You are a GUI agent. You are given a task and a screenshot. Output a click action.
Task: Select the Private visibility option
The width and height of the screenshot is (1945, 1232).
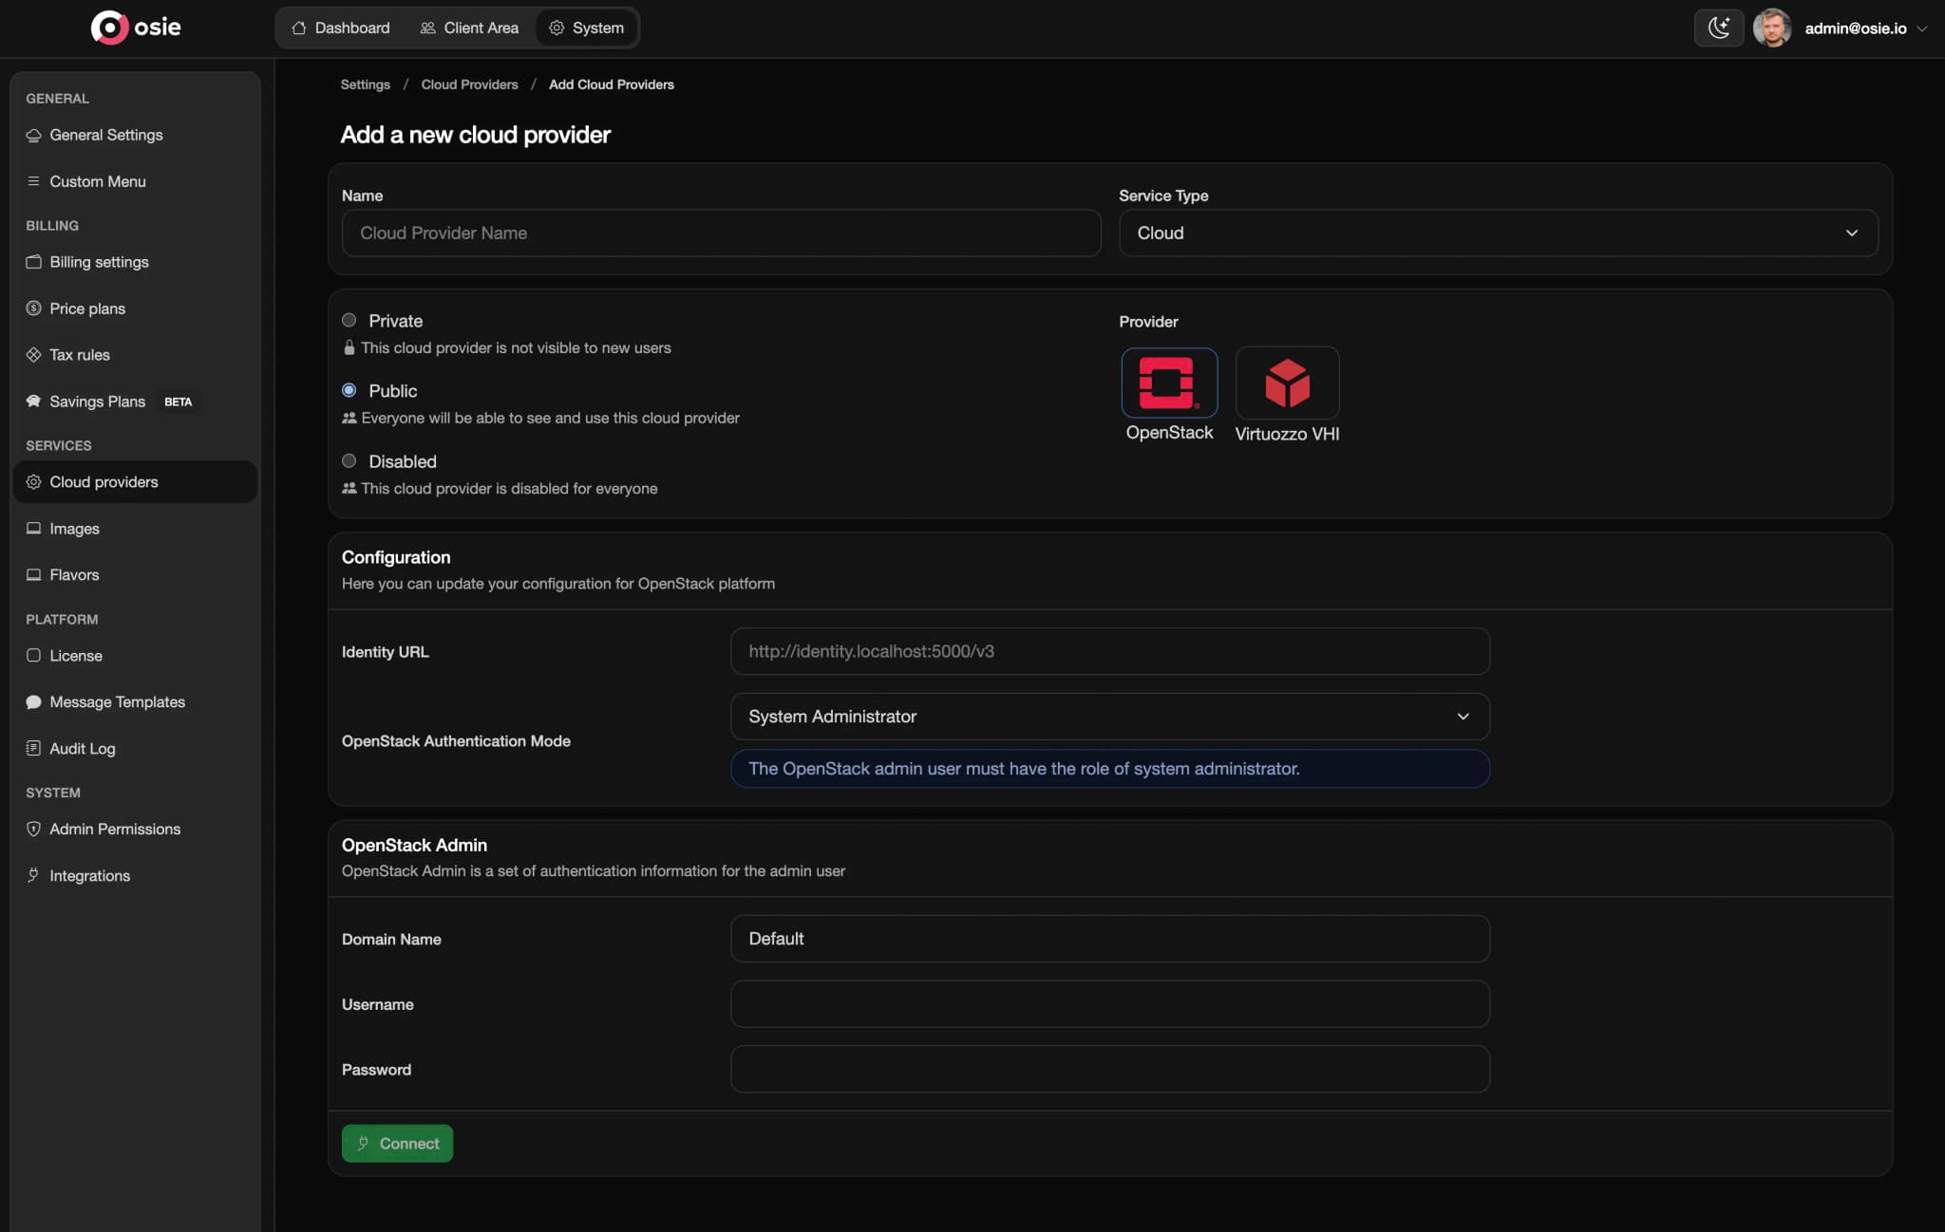tap(349, 320)
